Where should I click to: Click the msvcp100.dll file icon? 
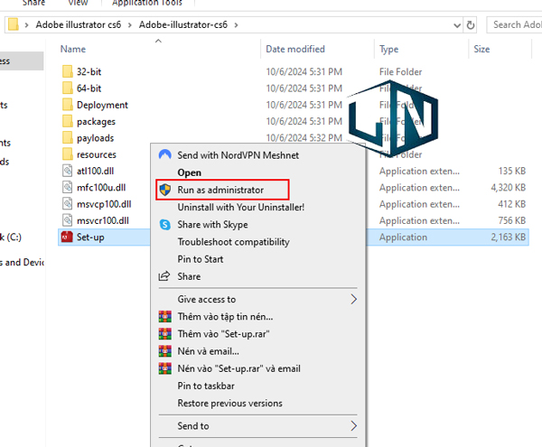tap(68, 204)
